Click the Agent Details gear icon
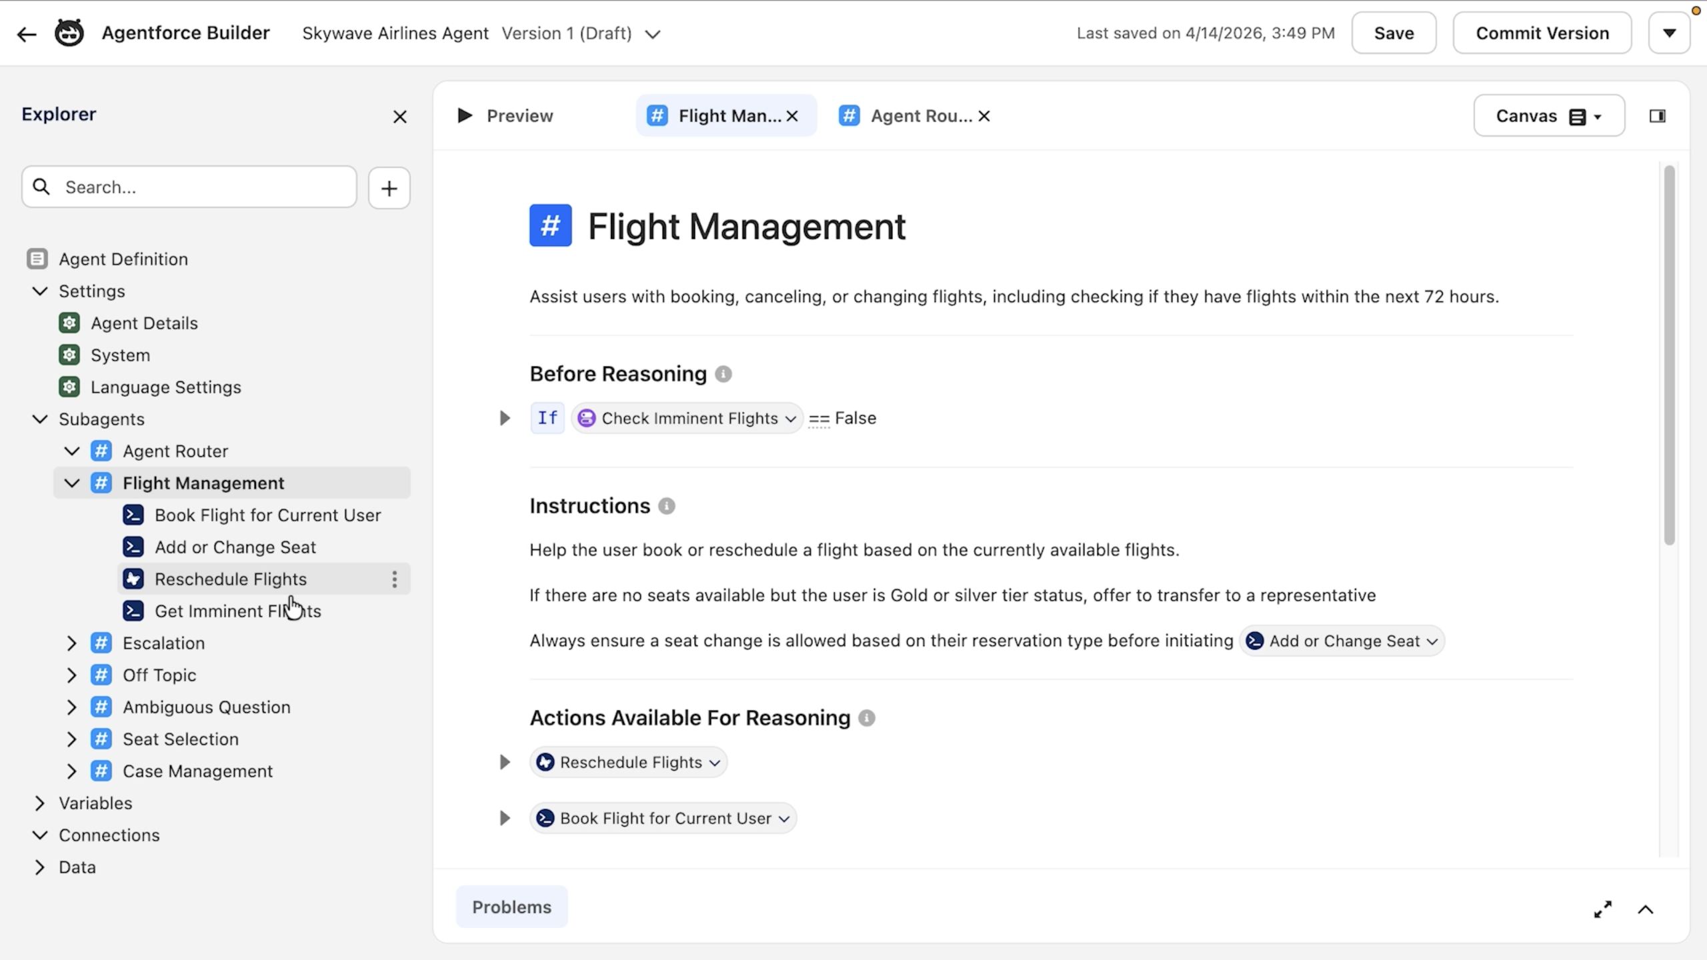Screen dimensions: 1707x960 point(69,323)
